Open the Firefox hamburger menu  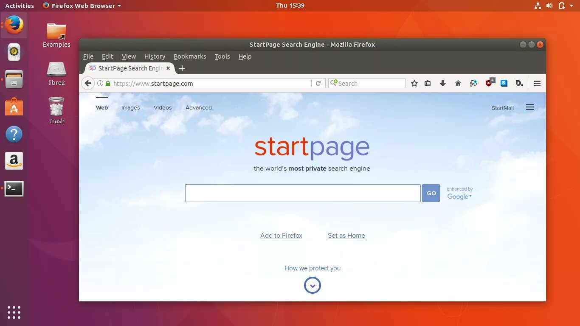(x=537, y=84)
